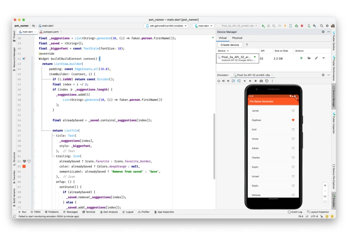Click deepOrange color swatch in line 63 gutter
The image size is (348, 243).
[24, 167]
